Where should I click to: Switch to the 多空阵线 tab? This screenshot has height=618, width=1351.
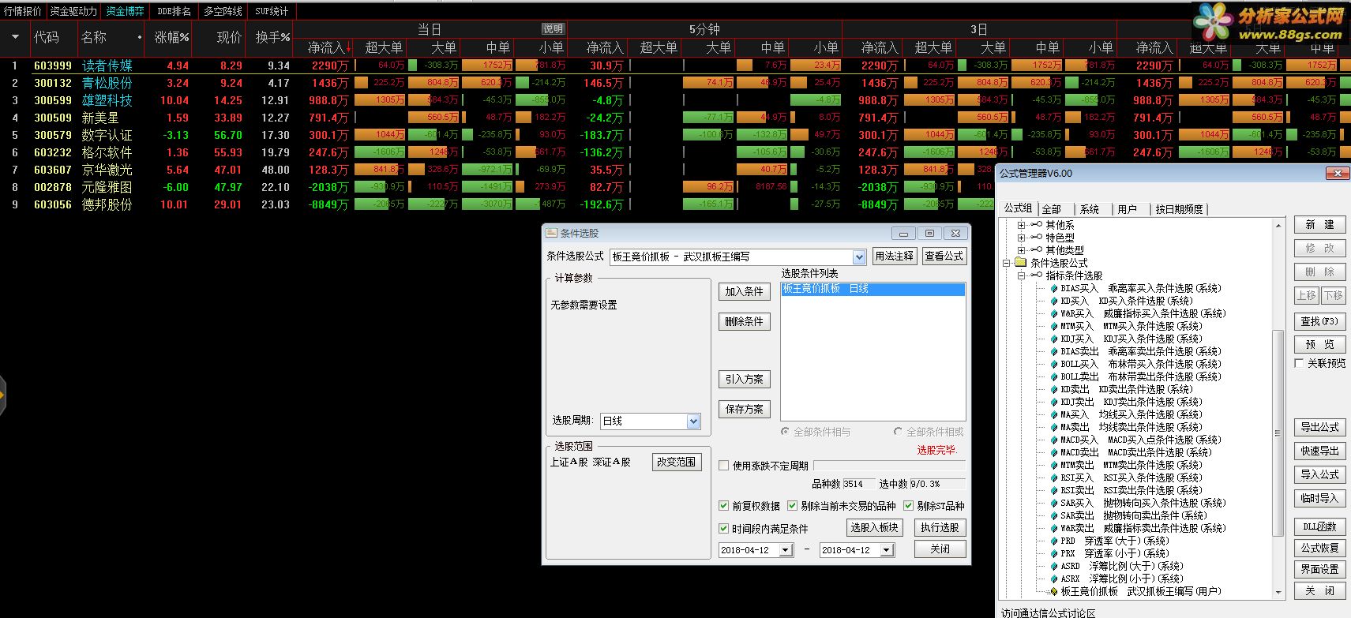pos(223,11)
